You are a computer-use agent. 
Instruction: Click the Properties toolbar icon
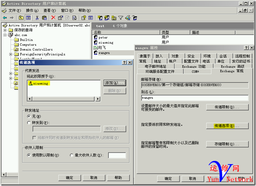click(x=60, y=18)
